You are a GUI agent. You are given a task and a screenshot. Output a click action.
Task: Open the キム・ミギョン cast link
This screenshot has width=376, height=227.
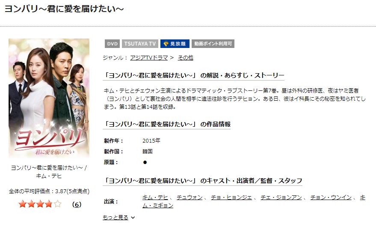pos(158,206)
